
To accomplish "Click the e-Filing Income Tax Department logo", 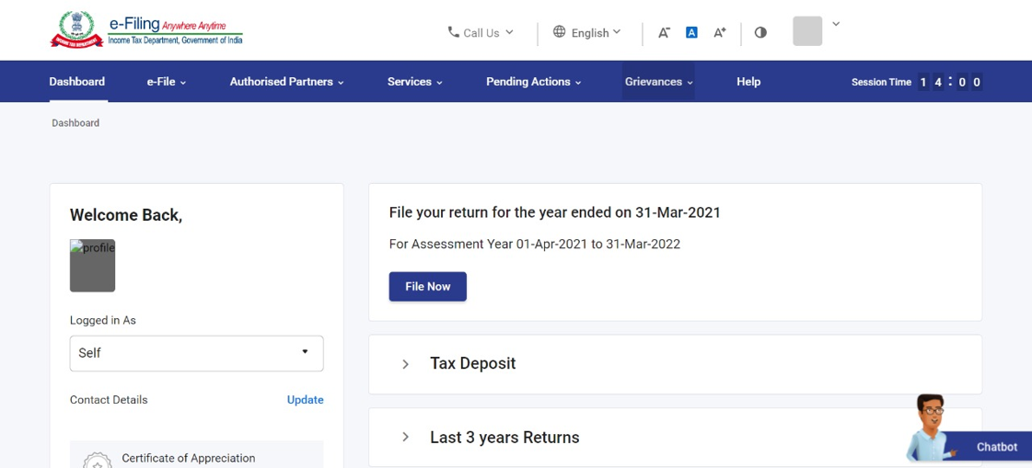I will tap(146, 29).
